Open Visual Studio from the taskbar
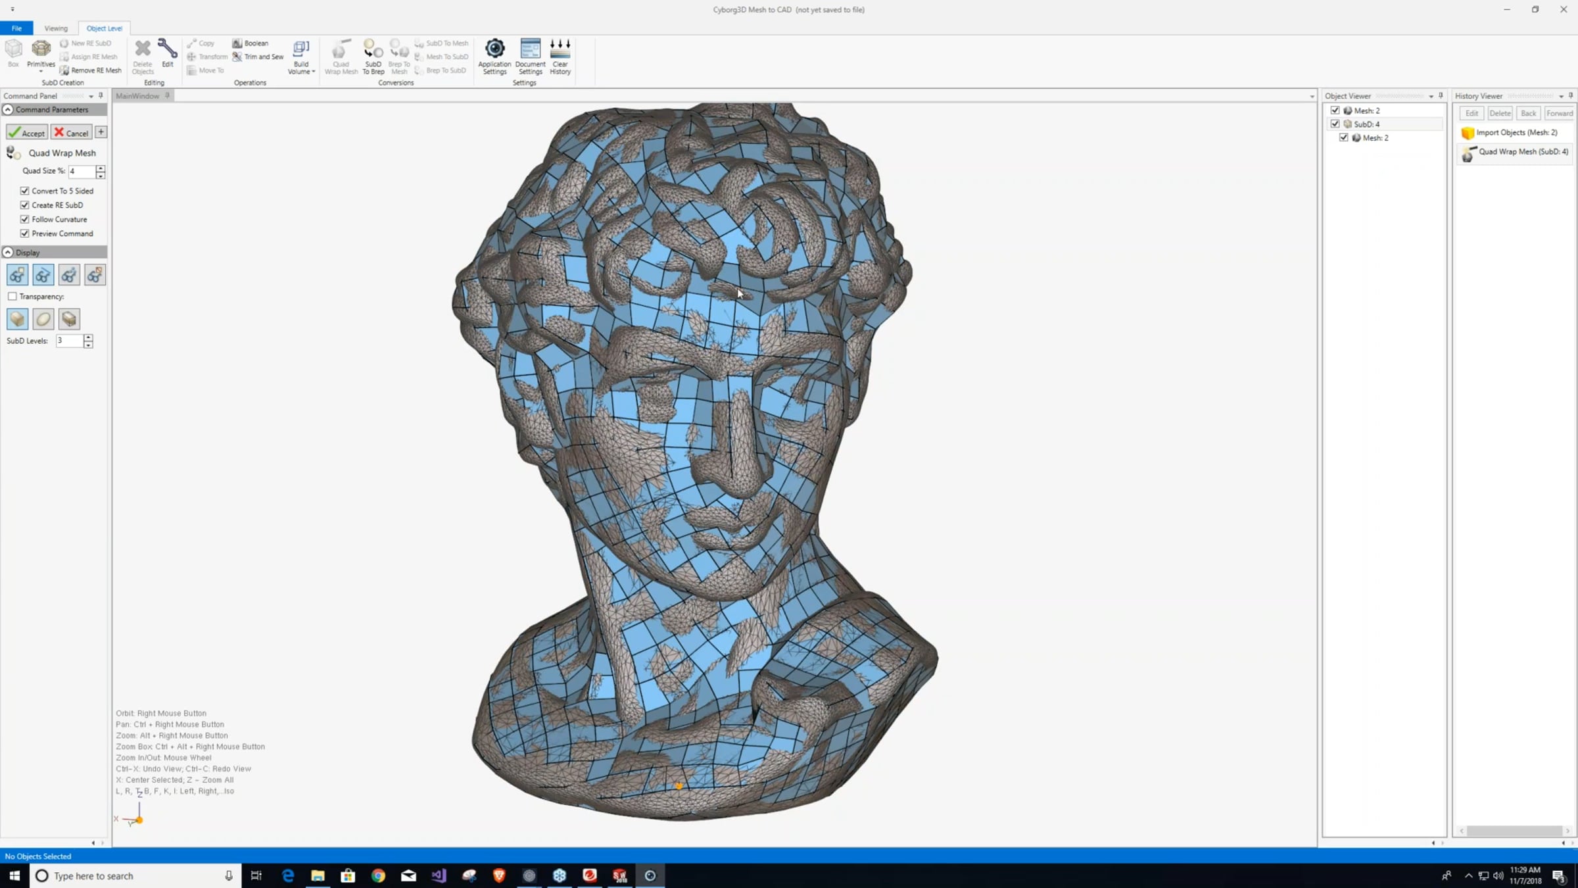Image resolution: width=1578 pixels, height=888 pixels. tap(439, 876)
